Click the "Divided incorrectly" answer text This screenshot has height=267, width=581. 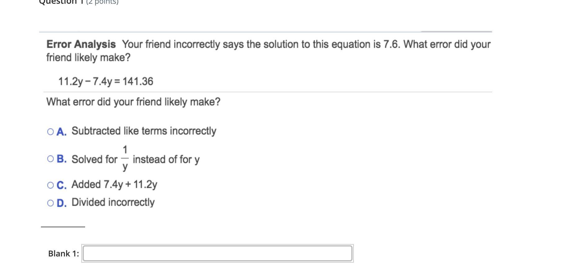tap(113, 202)
